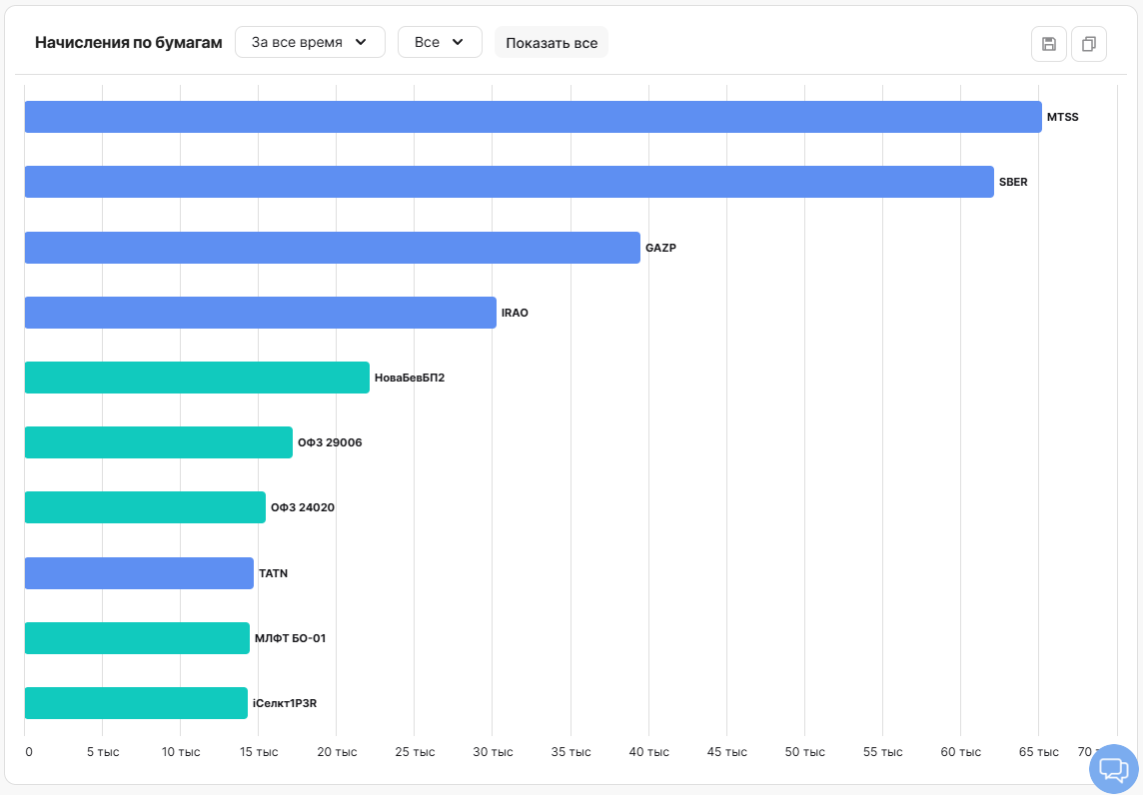
Task: Click the '0' axis label
Action: [28, 752]
